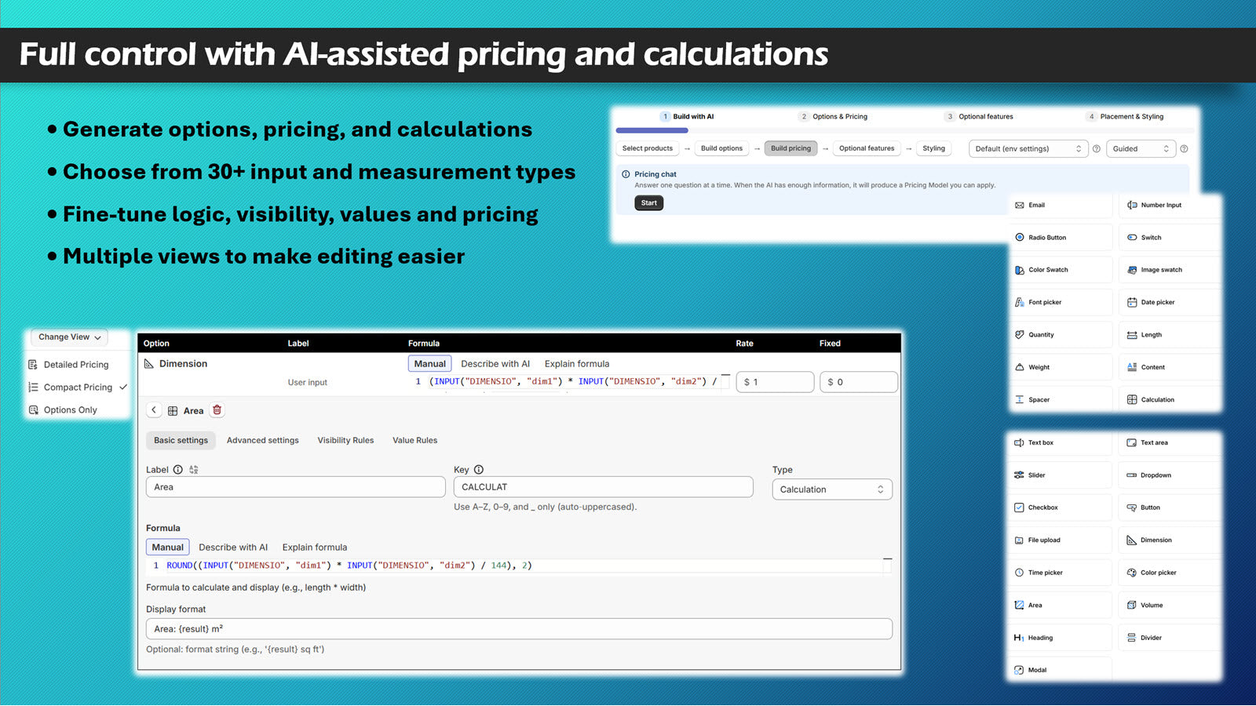Open the Default (env settings) dropdown
The image size is (1256, 706).
(1028, 148)
